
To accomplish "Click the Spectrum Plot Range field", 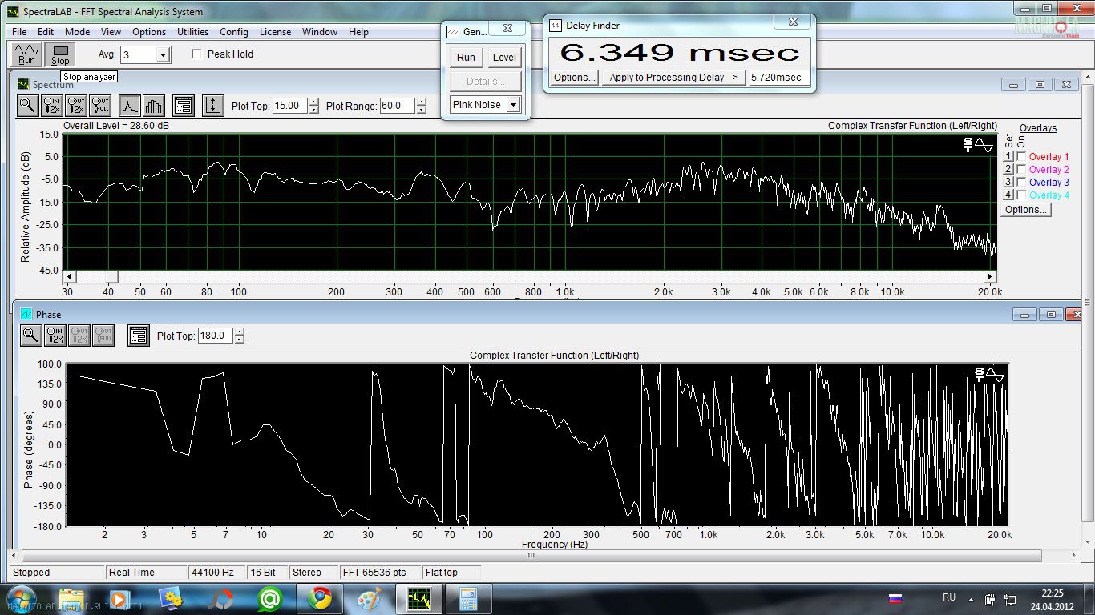I will [x=397, y=106].
